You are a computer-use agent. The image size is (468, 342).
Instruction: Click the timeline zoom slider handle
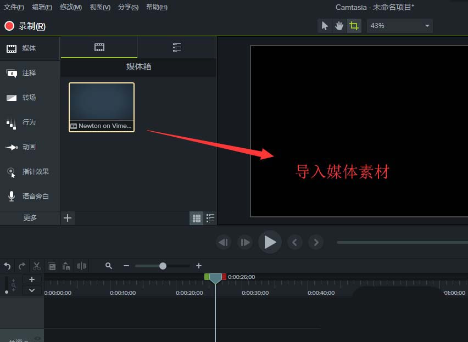tap(163, 266)
